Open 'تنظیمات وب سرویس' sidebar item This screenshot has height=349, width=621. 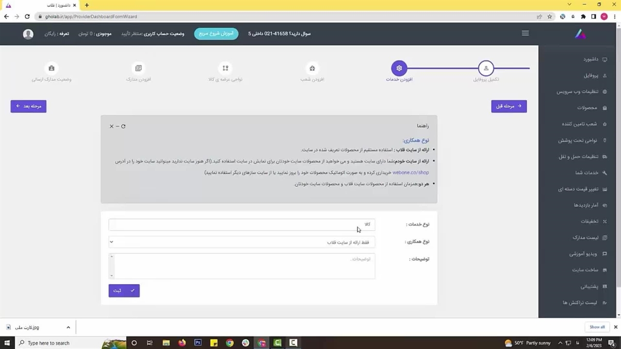point(577,92)
